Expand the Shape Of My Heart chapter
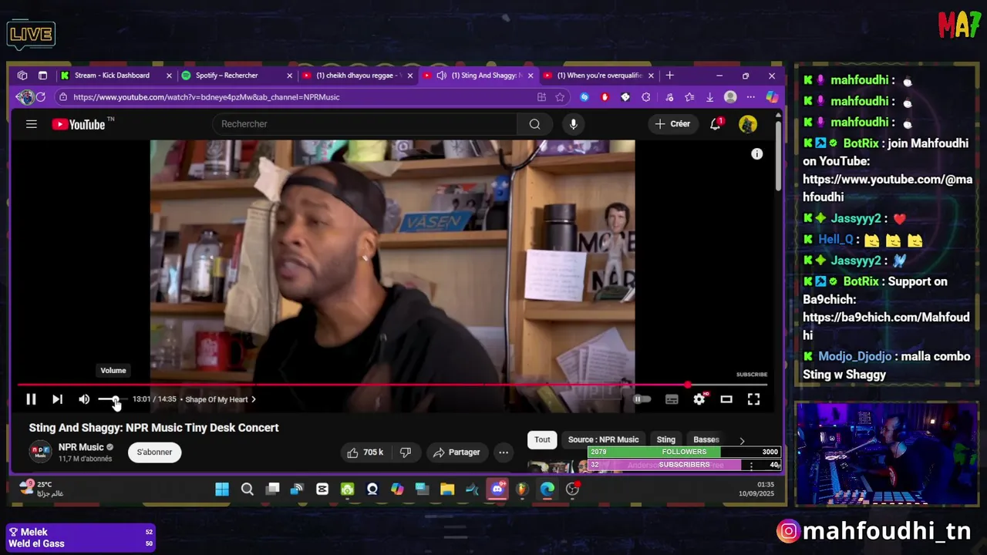 [221, 399]
